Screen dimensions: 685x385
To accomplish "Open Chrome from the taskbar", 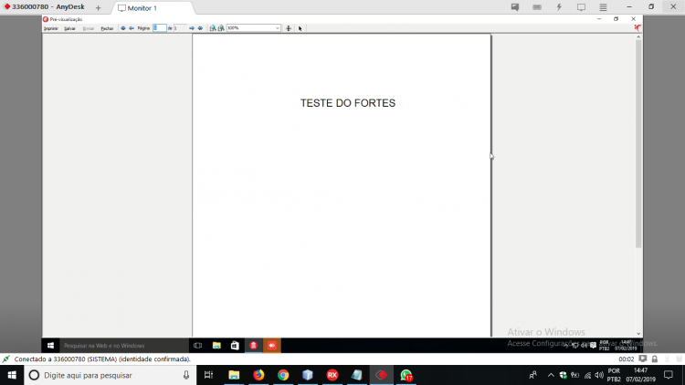I will [283, 375].
